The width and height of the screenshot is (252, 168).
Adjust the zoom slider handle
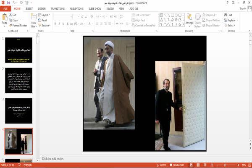225,165
